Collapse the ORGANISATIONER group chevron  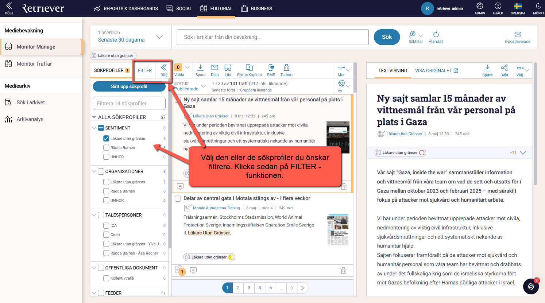94,171
